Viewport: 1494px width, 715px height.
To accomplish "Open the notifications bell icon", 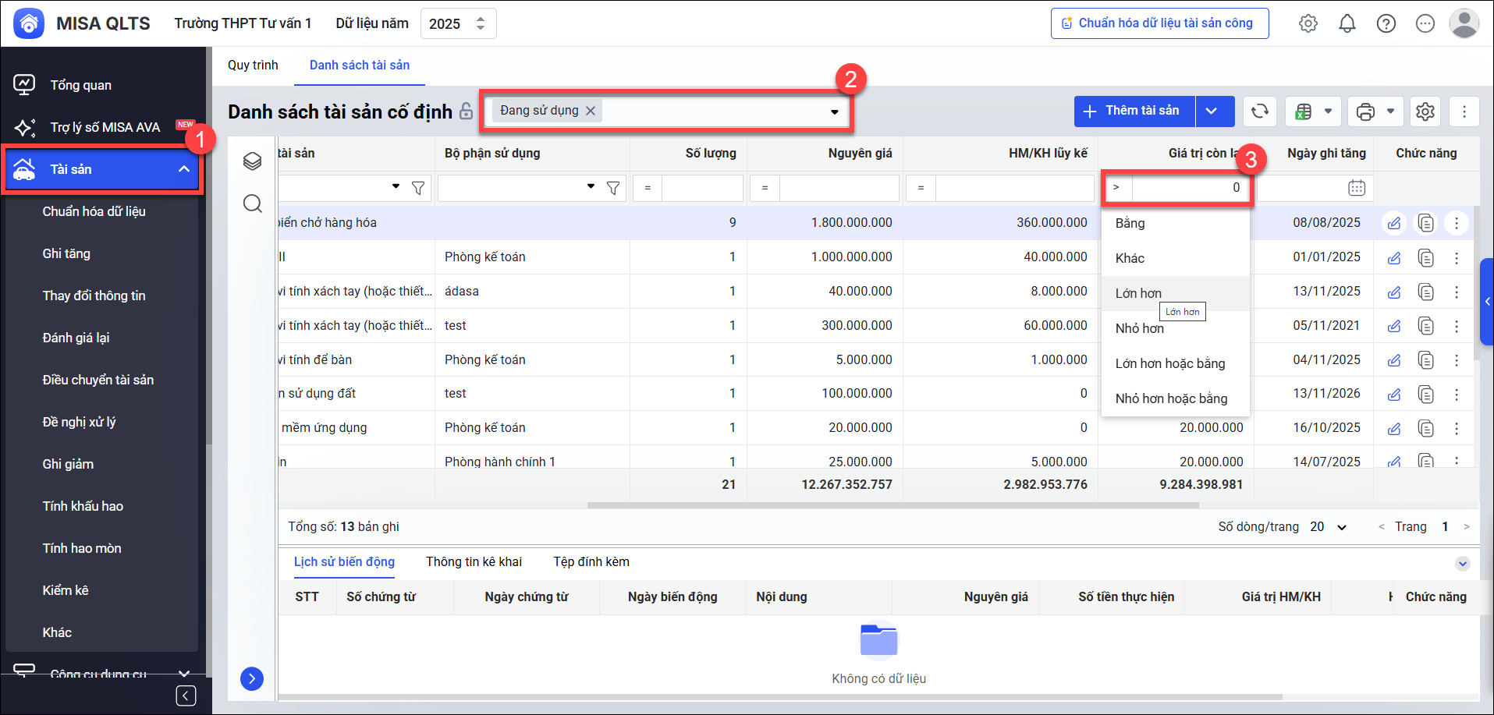I will click(1347, 23).
